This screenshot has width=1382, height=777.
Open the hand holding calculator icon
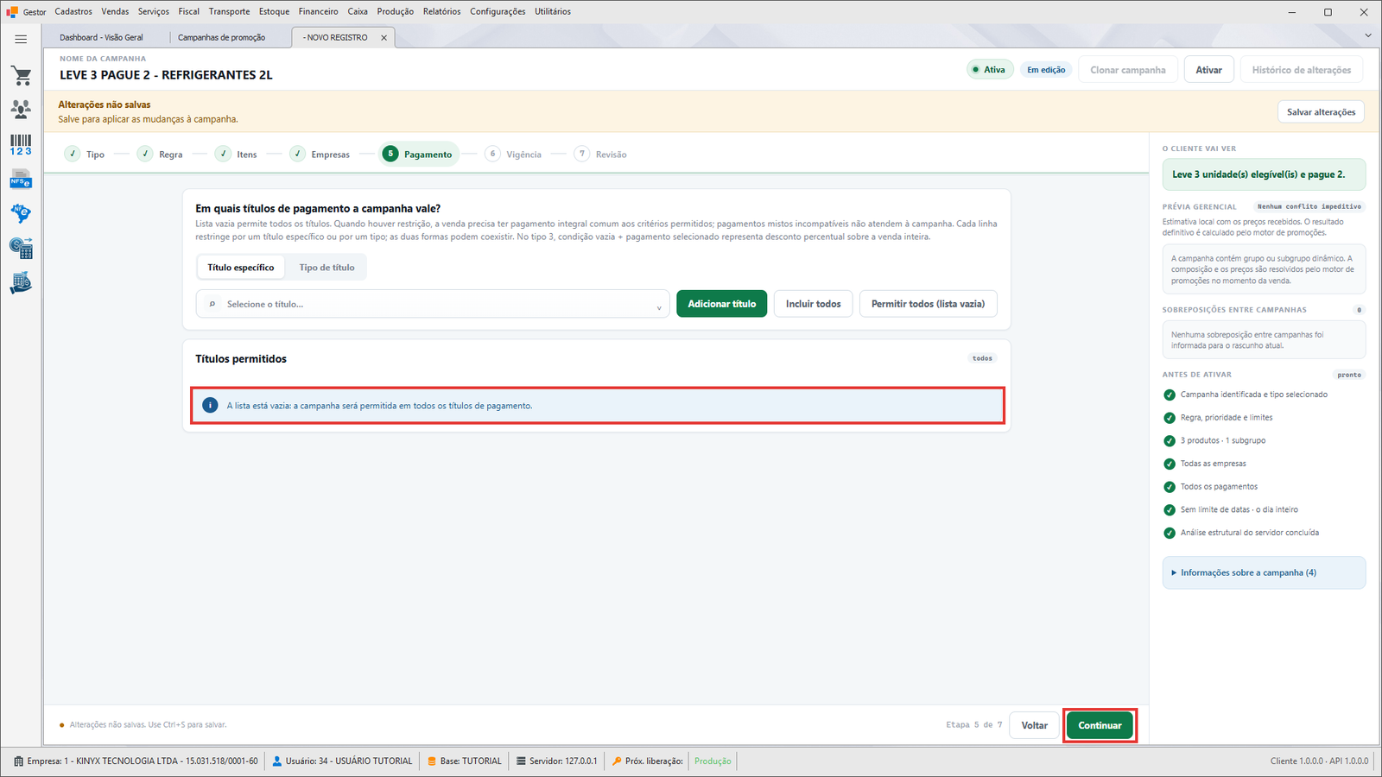(x=21, y=283)
